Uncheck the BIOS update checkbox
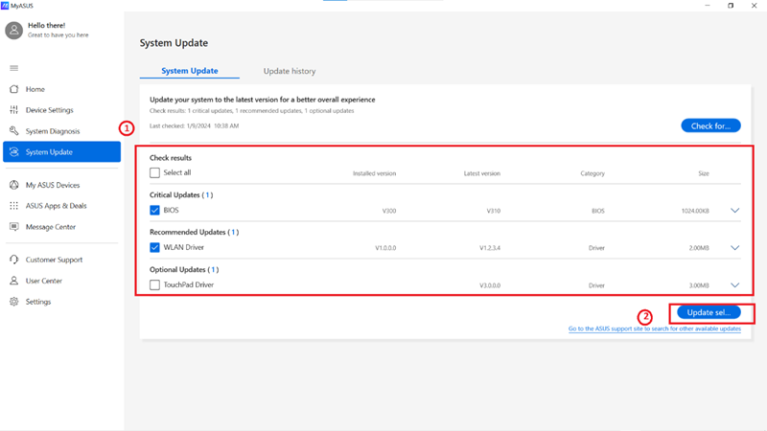Image resolution: width=767 pixels, height=431 pixels. click(x=154, y=210)
